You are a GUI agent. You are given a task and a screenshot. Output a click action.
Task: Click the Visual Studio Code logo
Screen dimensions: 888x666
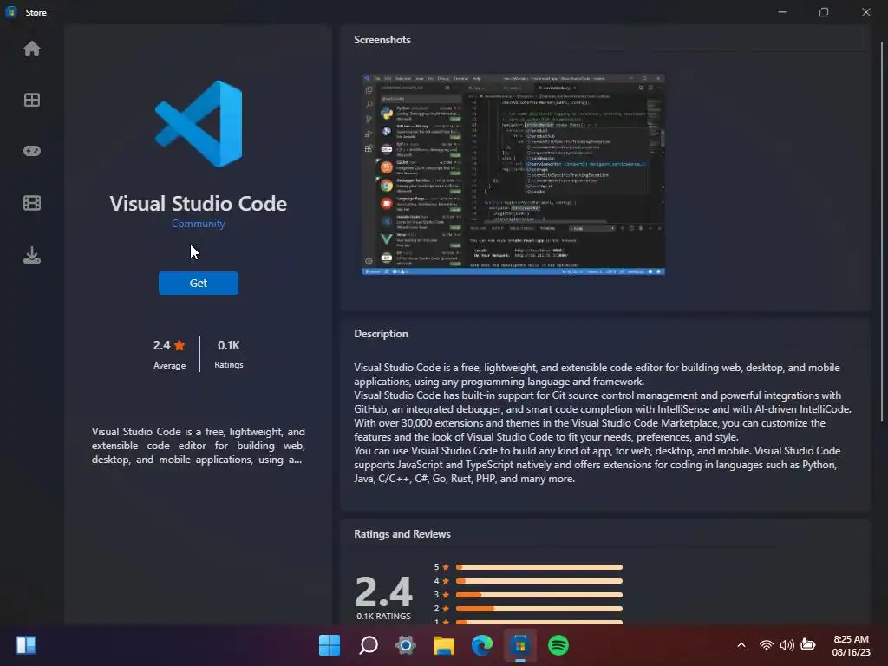tap(199, 124)
